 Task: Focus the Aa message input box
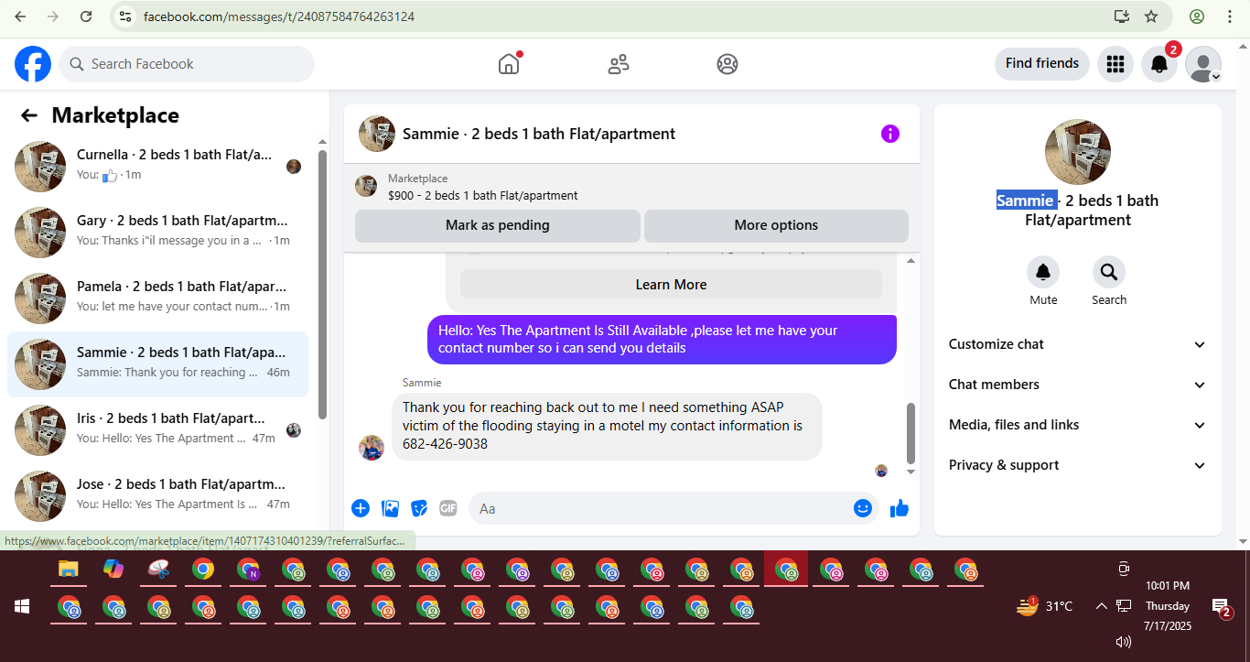[673, 508]
